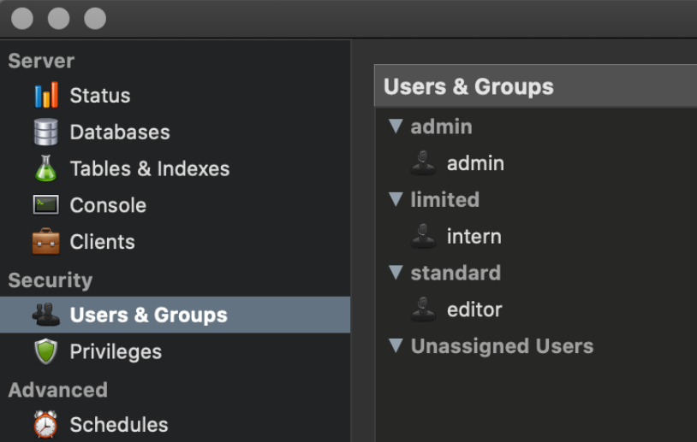Open the Status bar-chart icon
697x442 pixels.
pyautogui.click(x=46, y=95)
